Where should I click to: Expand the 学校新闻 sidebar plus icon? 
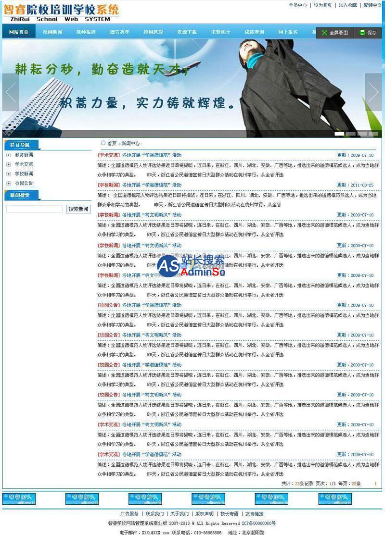tap(8, 174)
